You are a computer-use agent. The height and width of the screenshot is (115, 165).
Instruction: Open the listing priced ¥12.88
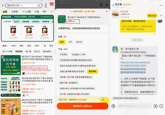point(27,107)
